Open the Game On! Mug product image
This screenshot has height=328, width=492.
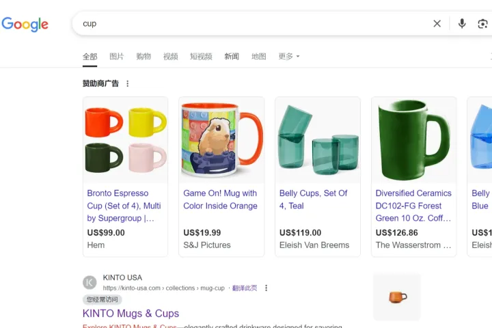221,140
